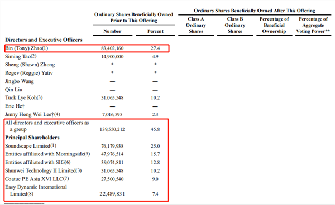Click the number 31,065,548 for Shunwei Technology
The width and height of the screenshot is (335, 205).
click(112, 171)
